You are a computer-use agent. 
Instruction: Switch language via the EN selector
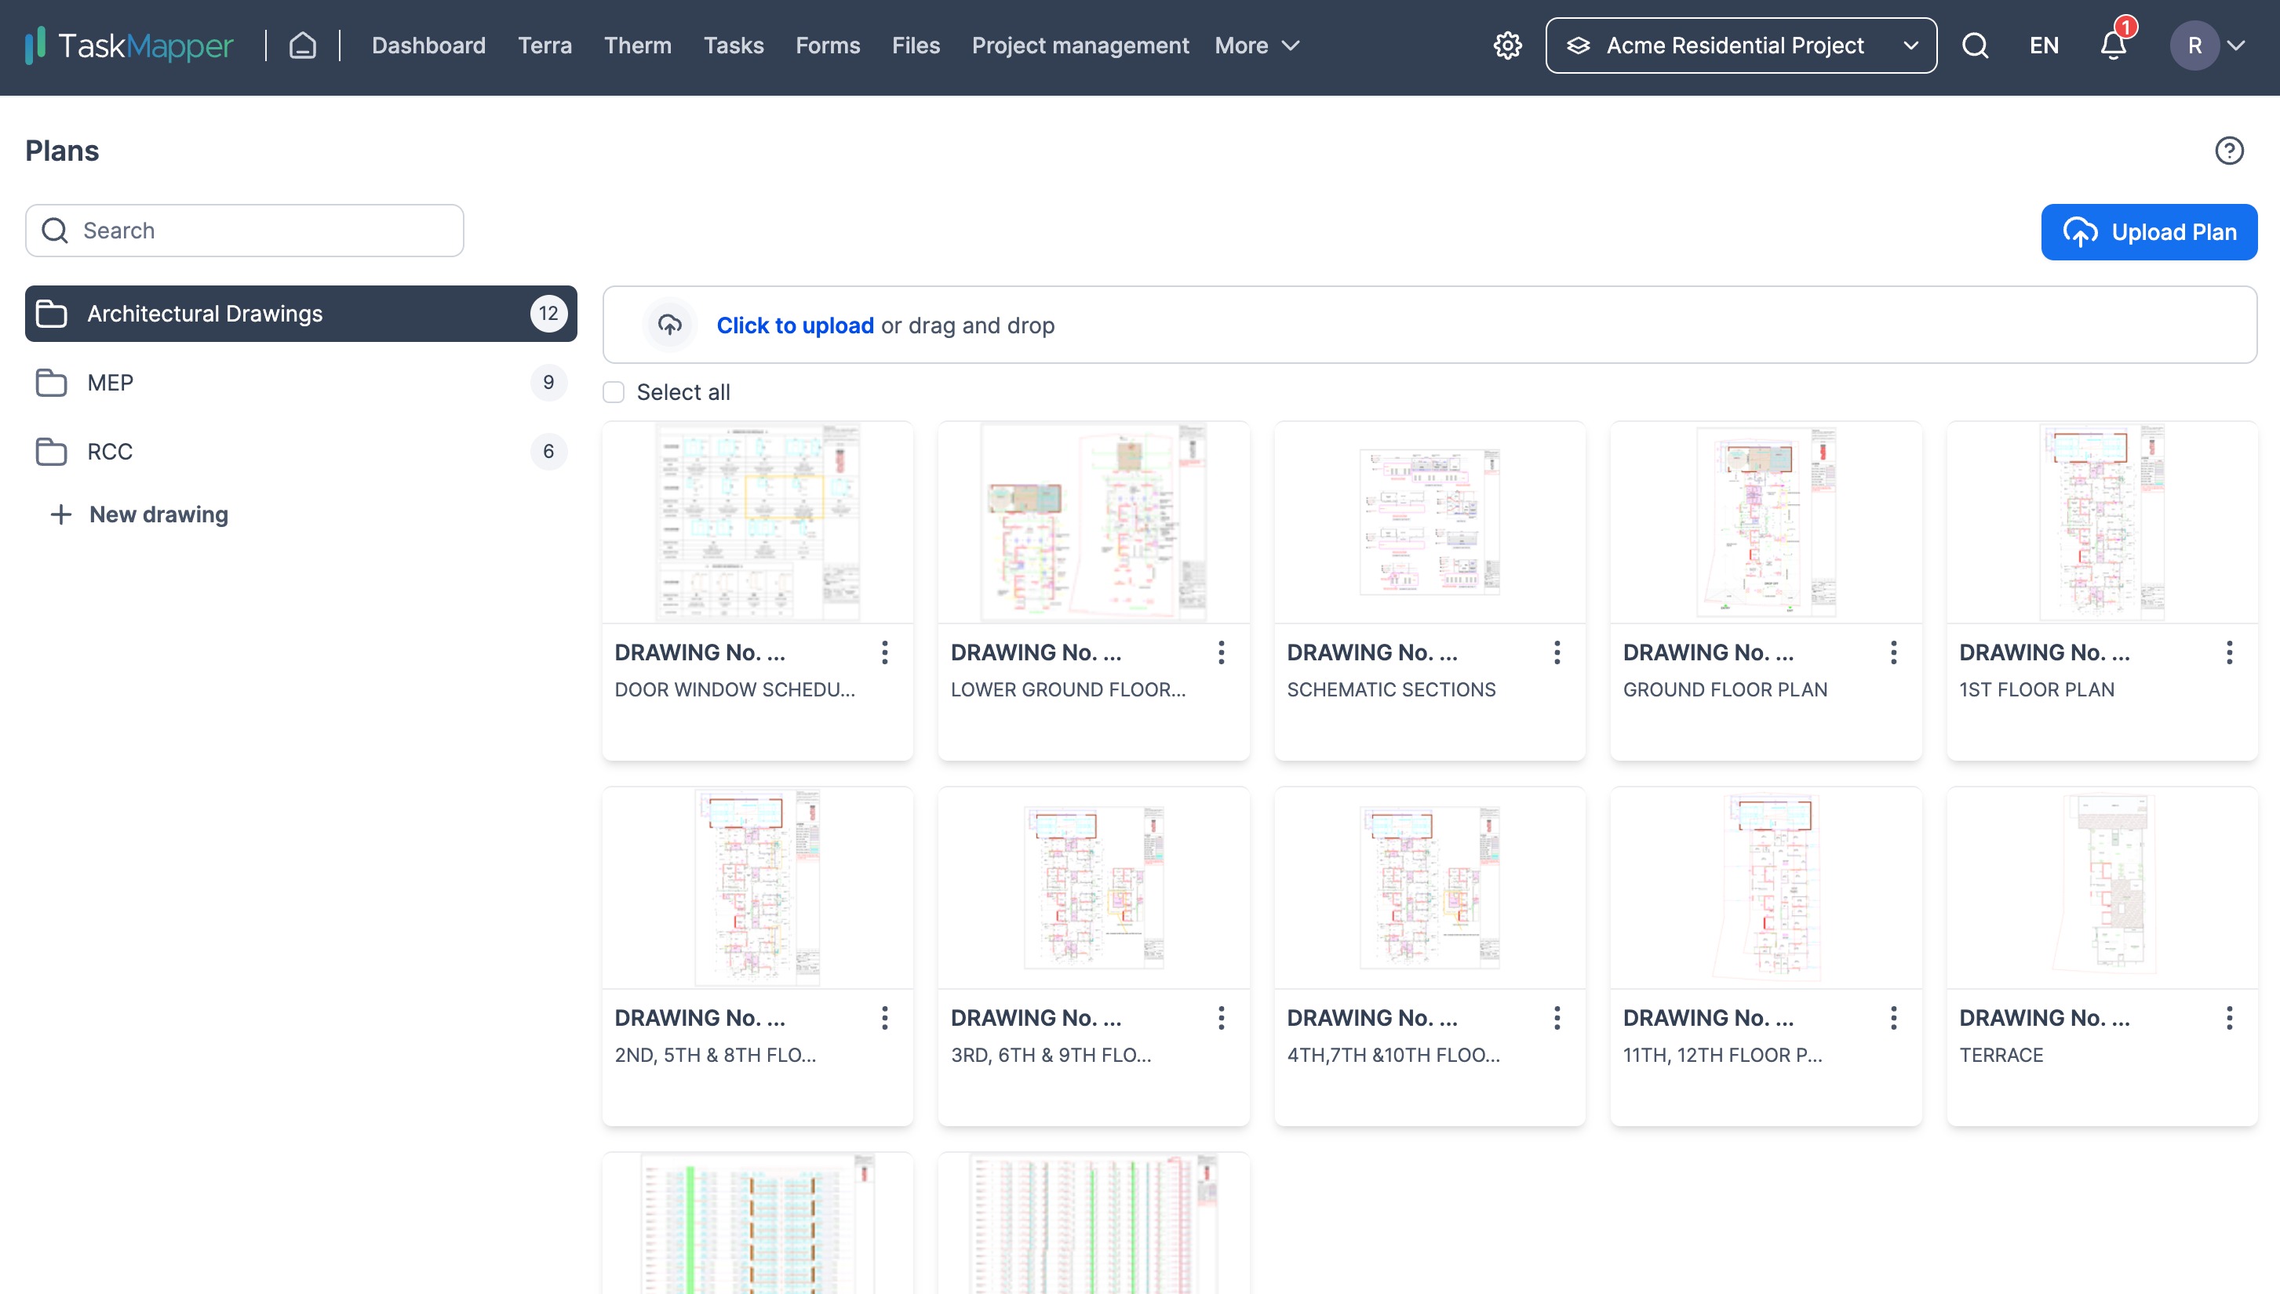point(2044,45)
